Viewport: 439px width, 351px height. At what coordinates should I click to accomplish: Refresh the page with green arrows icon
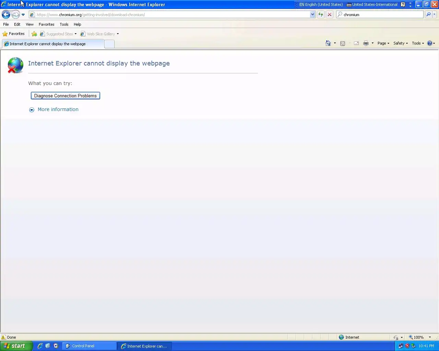point(321,14)
